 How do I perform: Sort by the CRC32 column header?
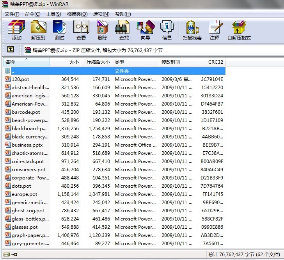(x=212, y=62)
